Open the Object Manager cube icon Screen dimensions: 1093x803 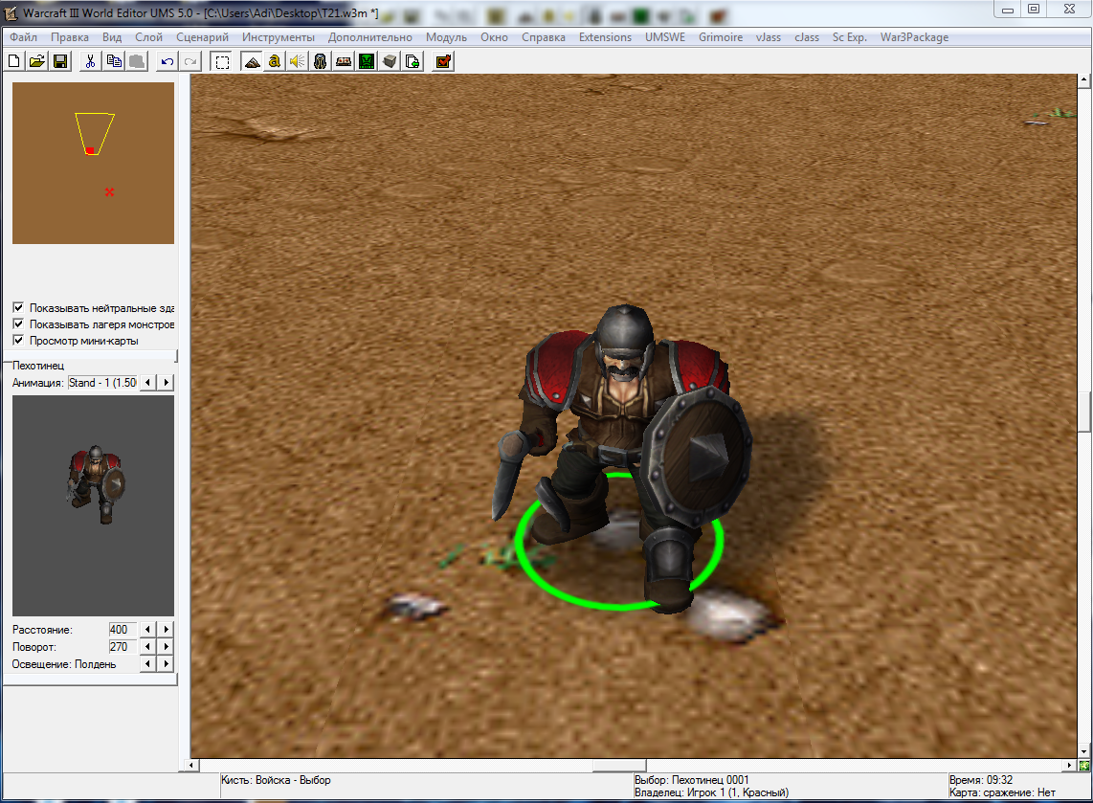(x=390, y=61)
